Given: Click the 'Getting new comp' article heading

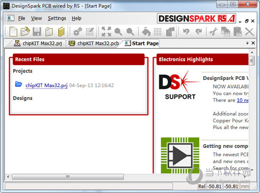Looking at the screenshot, I should click(225, 146).
